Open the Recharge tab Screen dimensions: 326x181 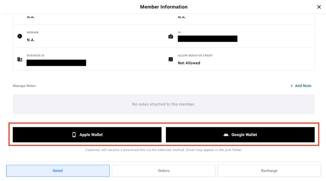coord(269,171)
